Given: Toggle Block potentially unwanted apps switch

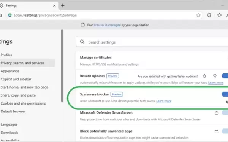Looking at the screenshot, I should (x=225, y=131).
